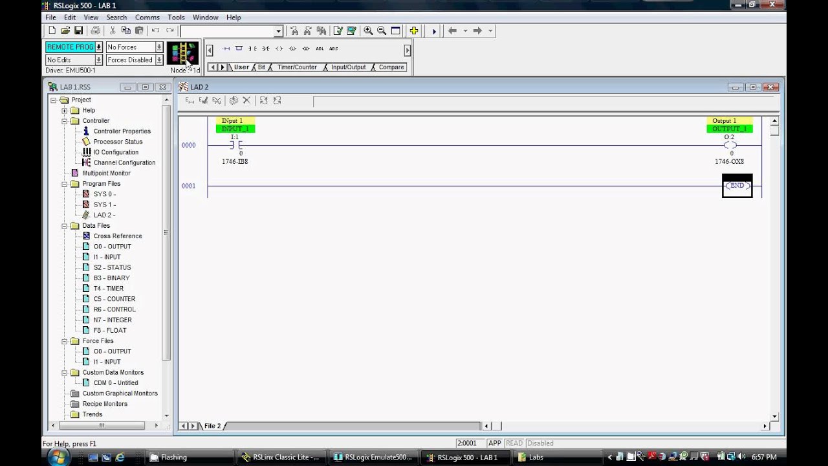Viewport: 828px width, 466px height.
Task: Collapse the Data Files folder
Action: click(x=65, y=226)
